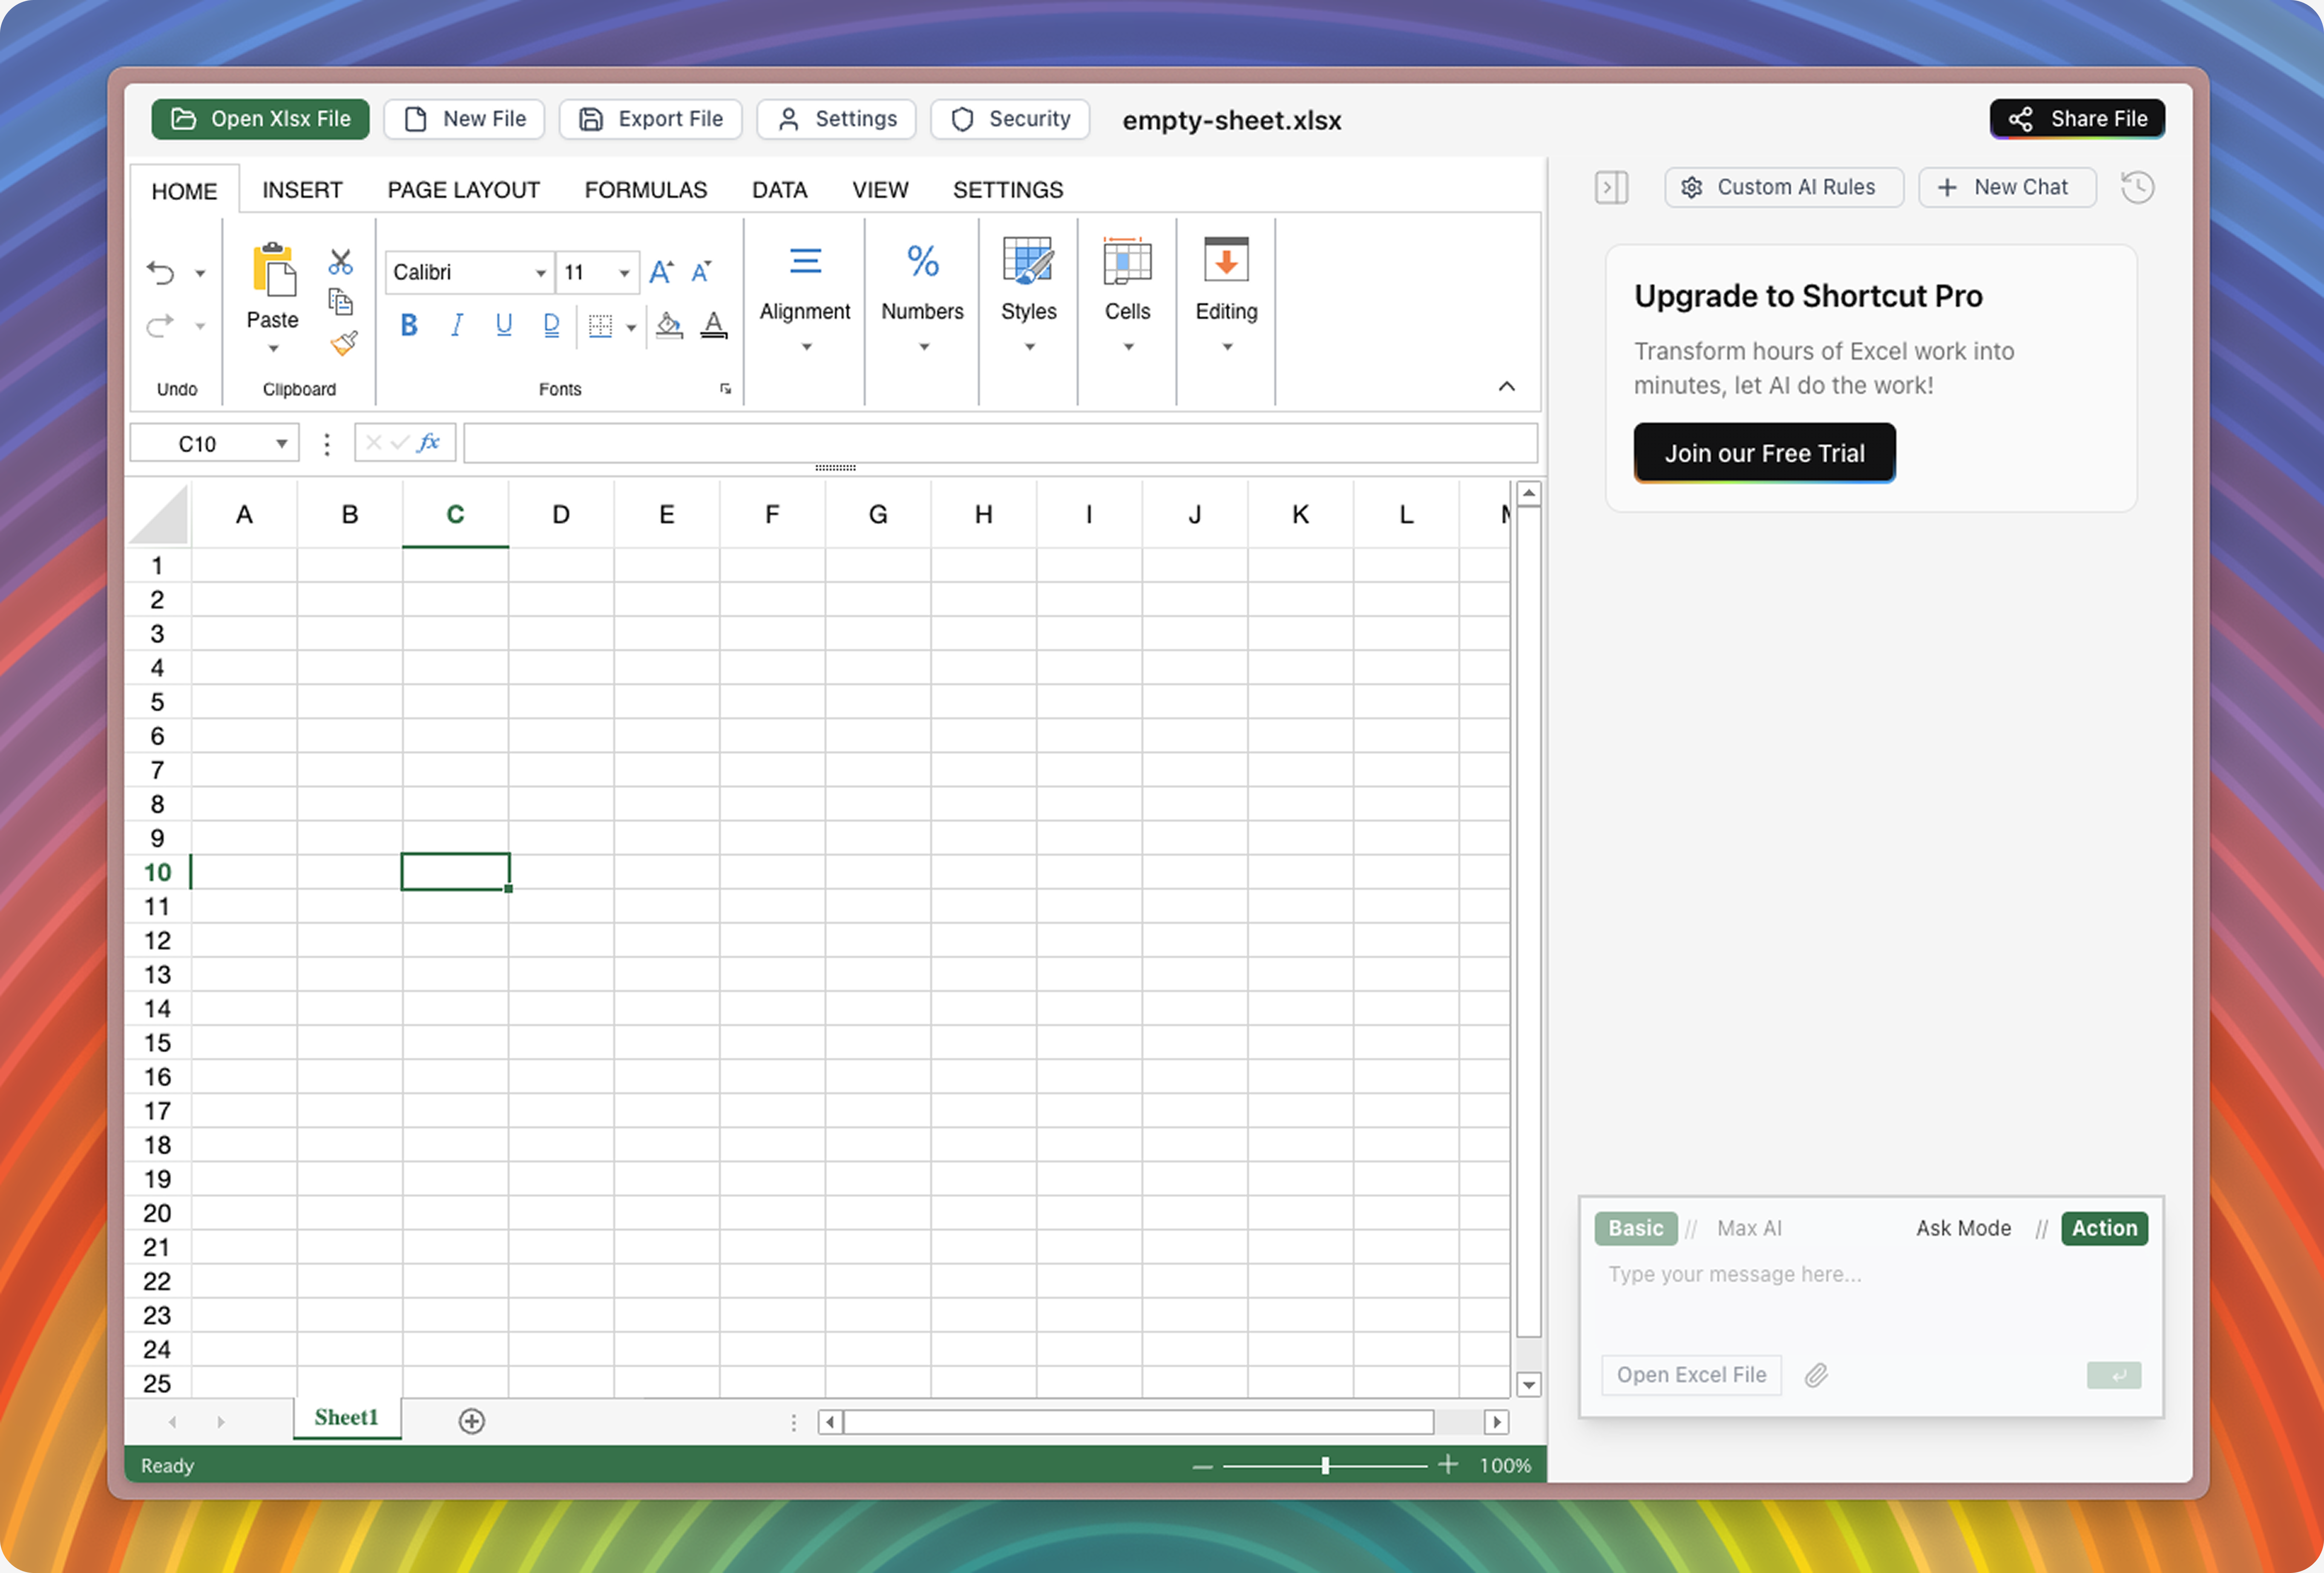Image resolution: width=2324 pixels, height=1573 pixels.
Task: Click the Export File button
Action: point(650,119)
